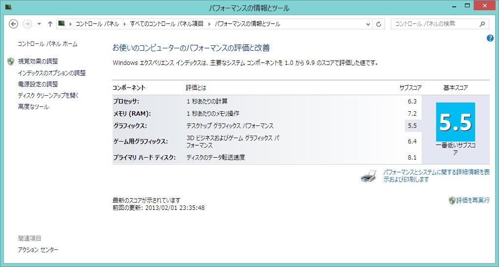This screenshot has width=499, height=267.
Task: Select すべてのコントロール パネル項目 breadcrumb
Action: (167, 24)
